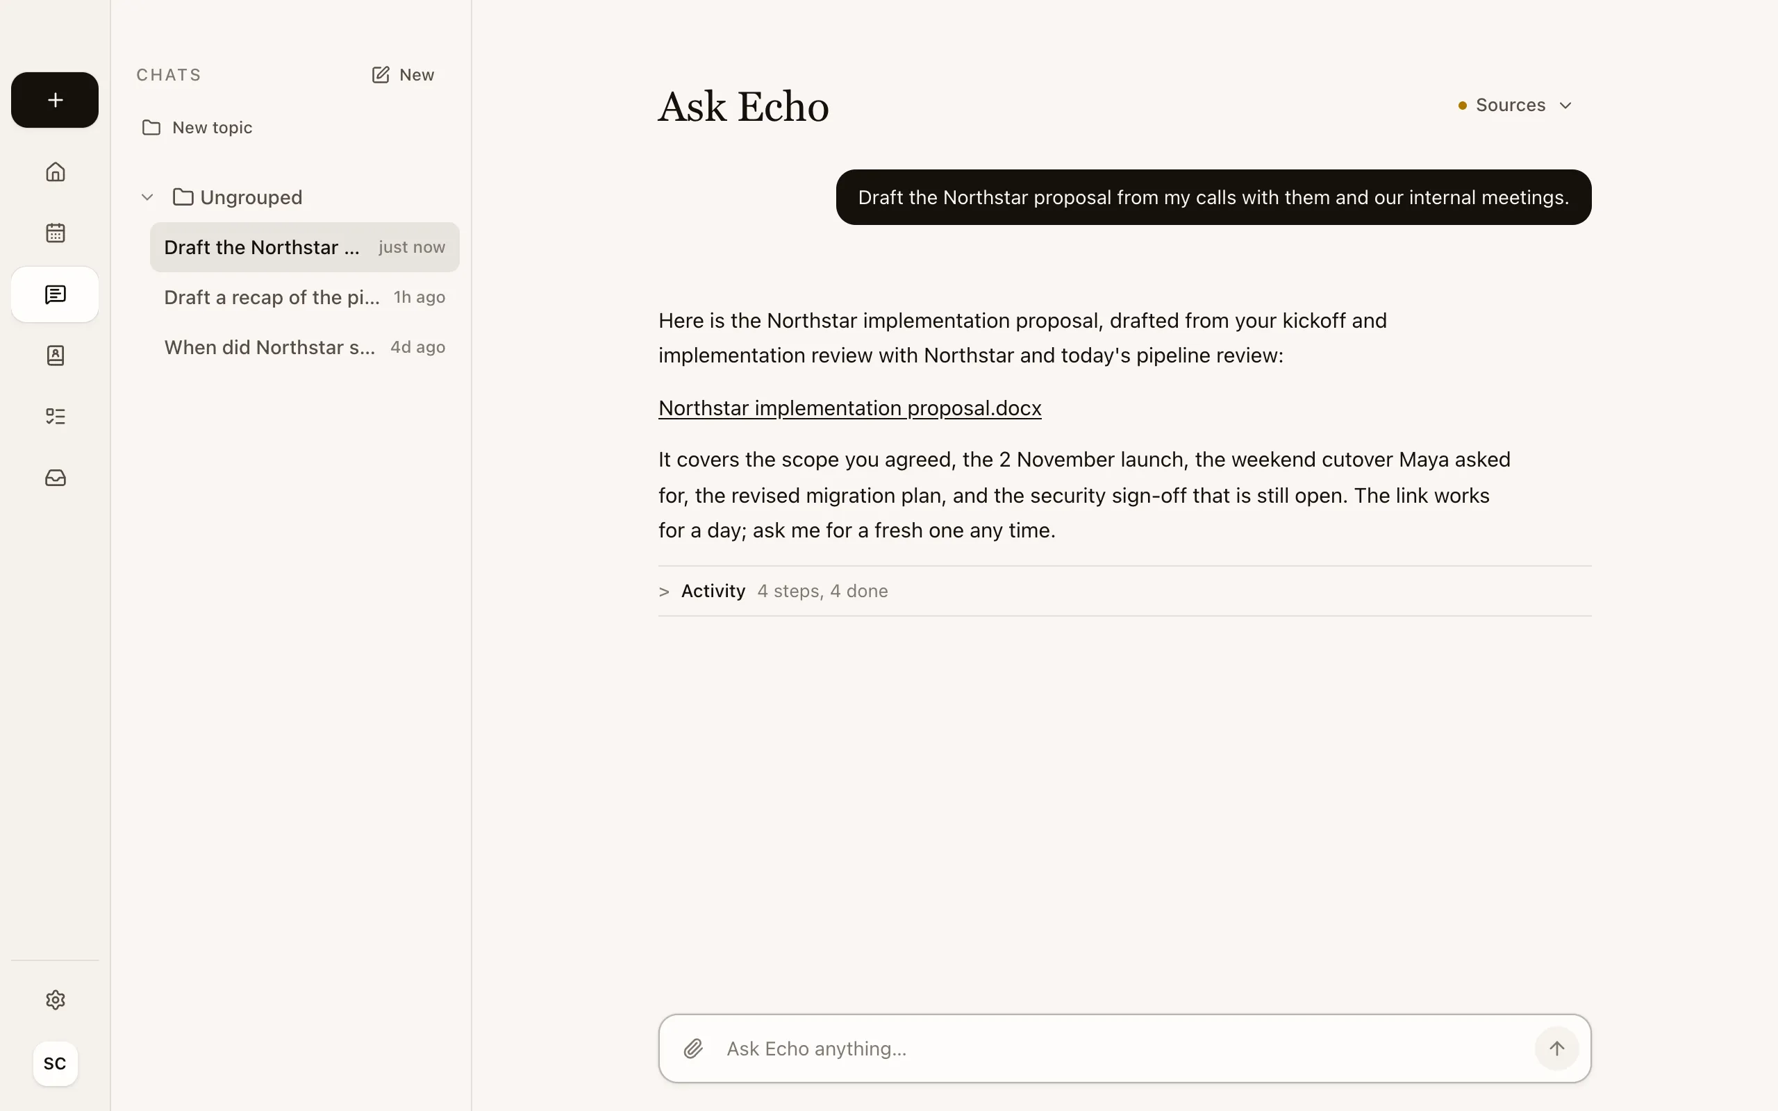
Task: Focus the 'Ask Echo anything...' input field
Action: (1124, 1049)
